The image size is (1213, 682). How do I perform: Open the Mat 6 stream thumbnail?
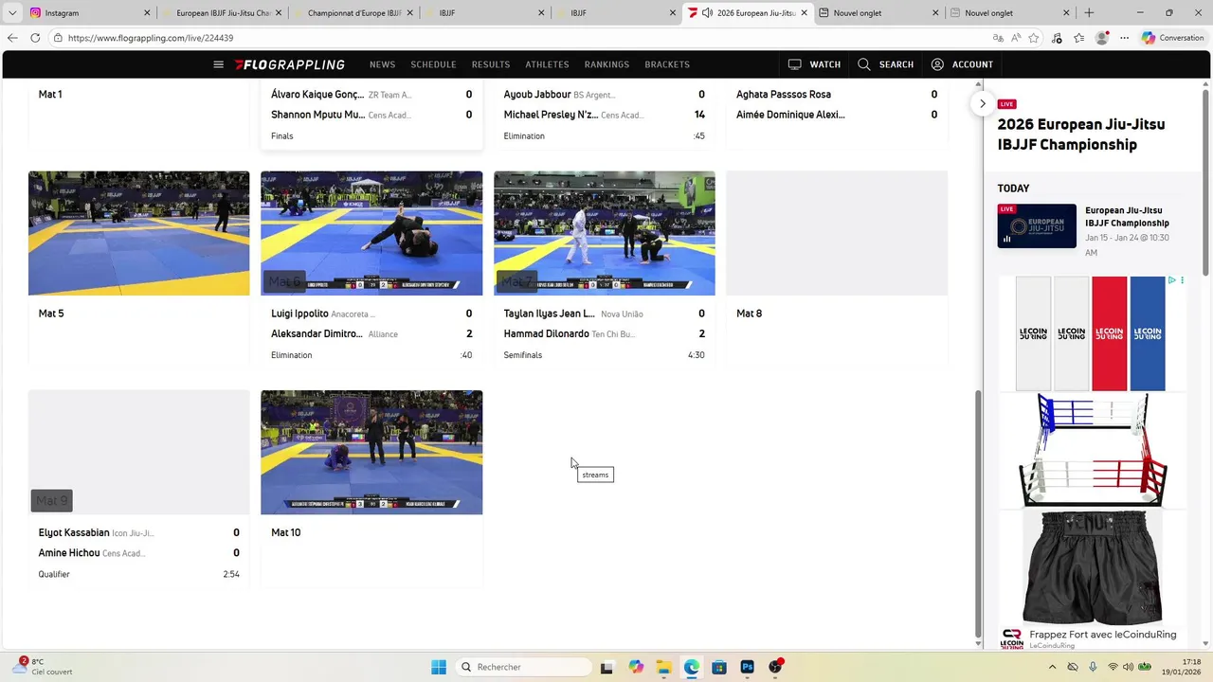coord(371,233)
